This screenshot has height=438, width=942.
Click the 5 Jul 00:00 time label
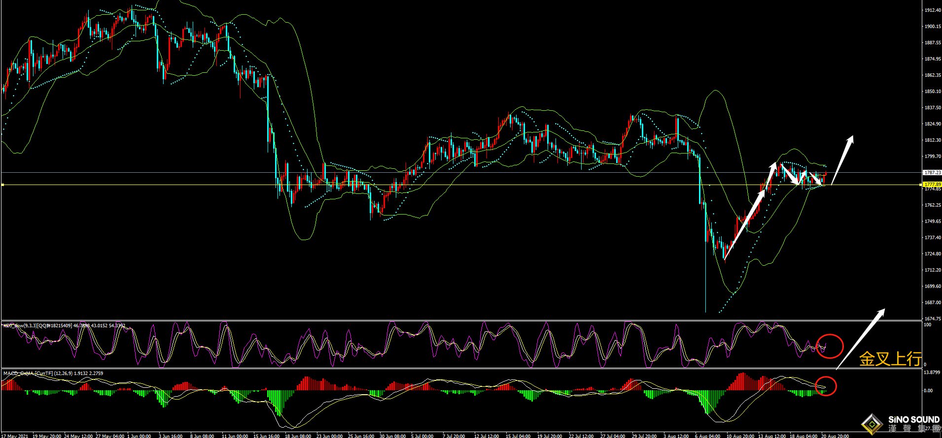[x=422, y=436]
